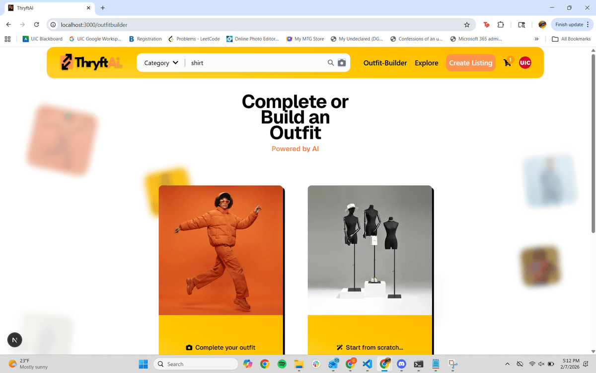Bookmark this page via the star icon
Image resolution: width=596 pixels, height=373 pixels.
[467, 24]
